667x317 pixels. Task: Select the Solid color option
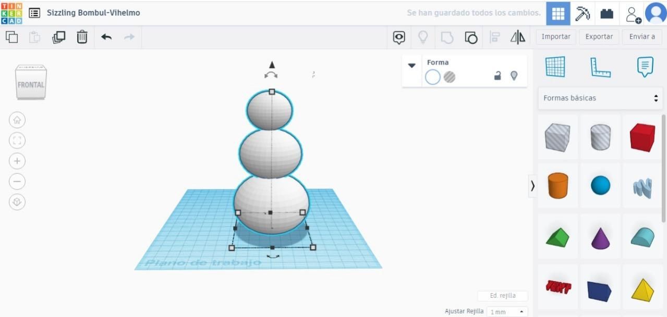[x=433, y=77]
